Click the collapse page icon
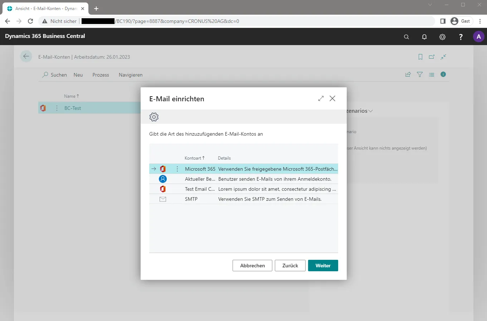The width and height of the screenshot is (487, 321). click(443, 57)
